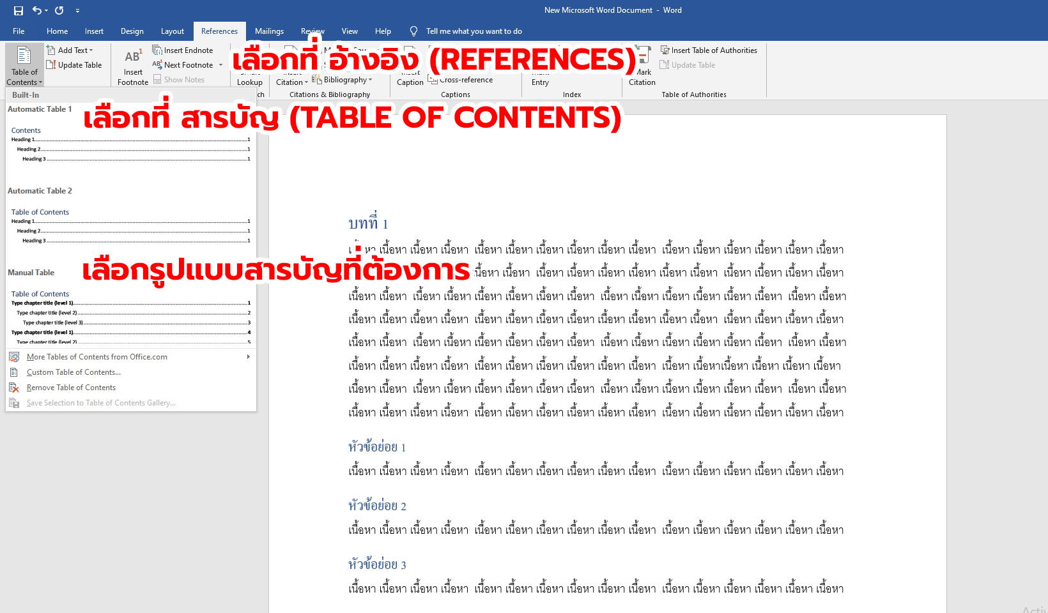Click the Insert Footnote AB icon
1048x613 pixels.
click(133, 65)
